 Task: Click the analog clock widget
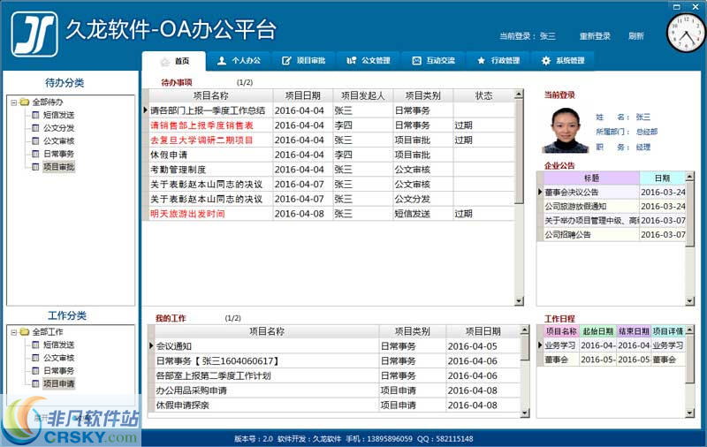click(x=687, y=33)
